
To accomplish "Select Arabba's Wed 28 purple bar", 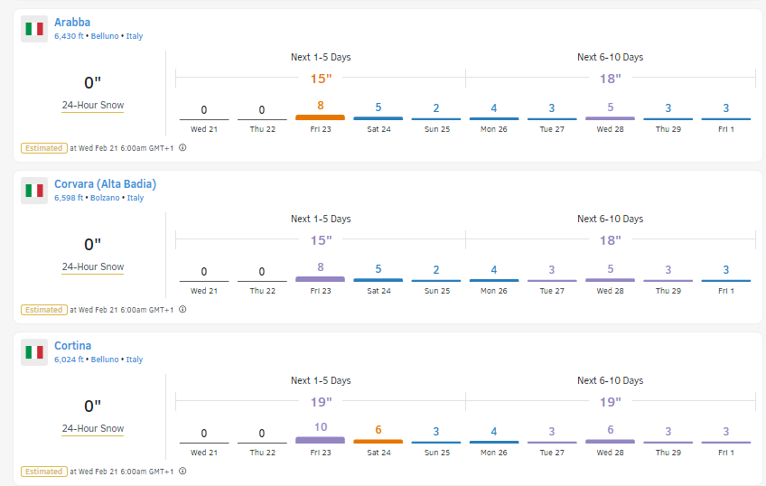I will pos(610,118).
